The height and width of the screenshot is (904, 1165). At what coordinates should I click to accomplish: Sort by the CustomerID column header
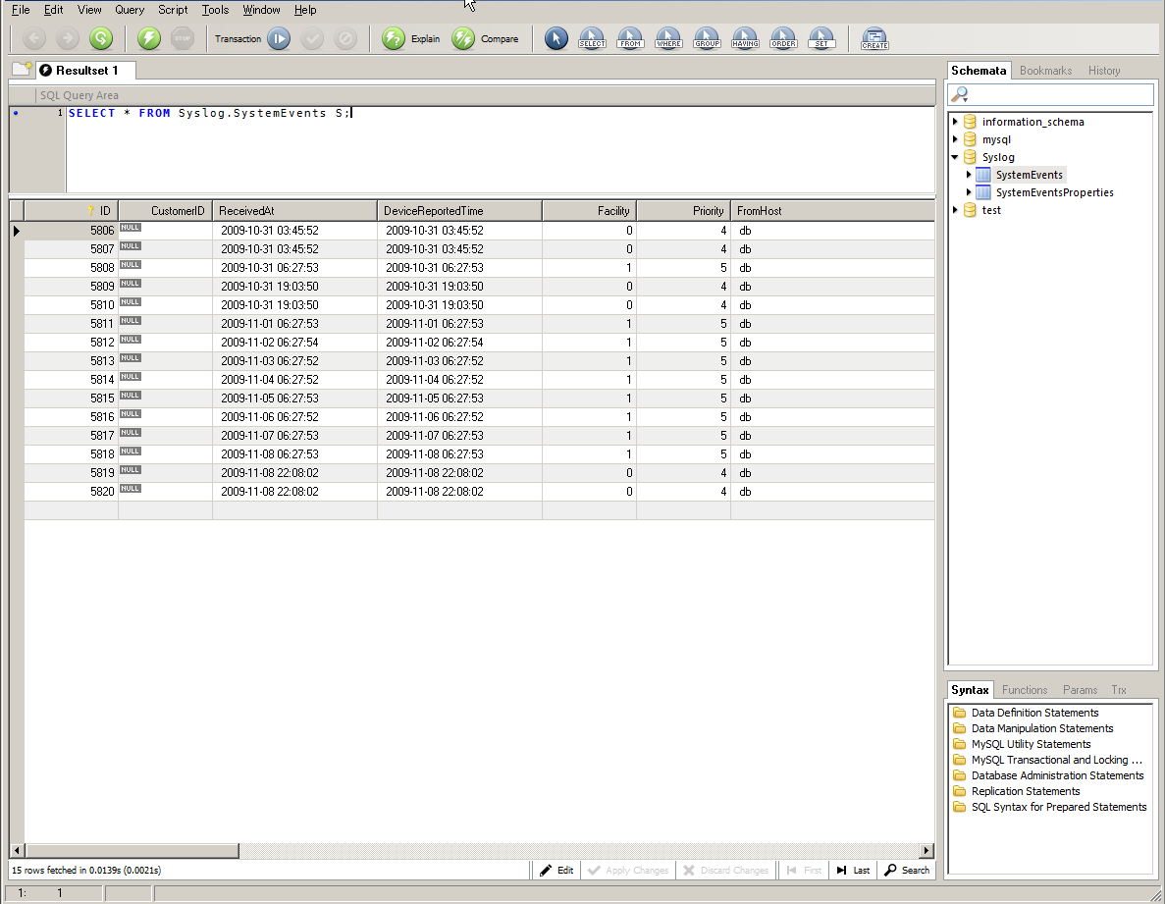pos(166,211)
